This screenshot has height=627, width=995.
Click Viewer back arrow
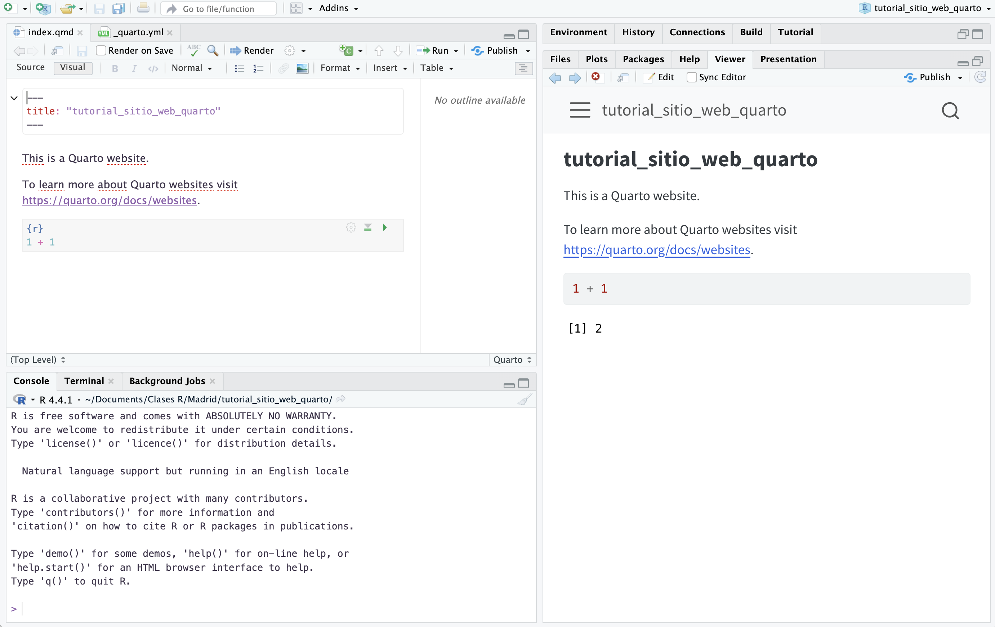(554, 78)
